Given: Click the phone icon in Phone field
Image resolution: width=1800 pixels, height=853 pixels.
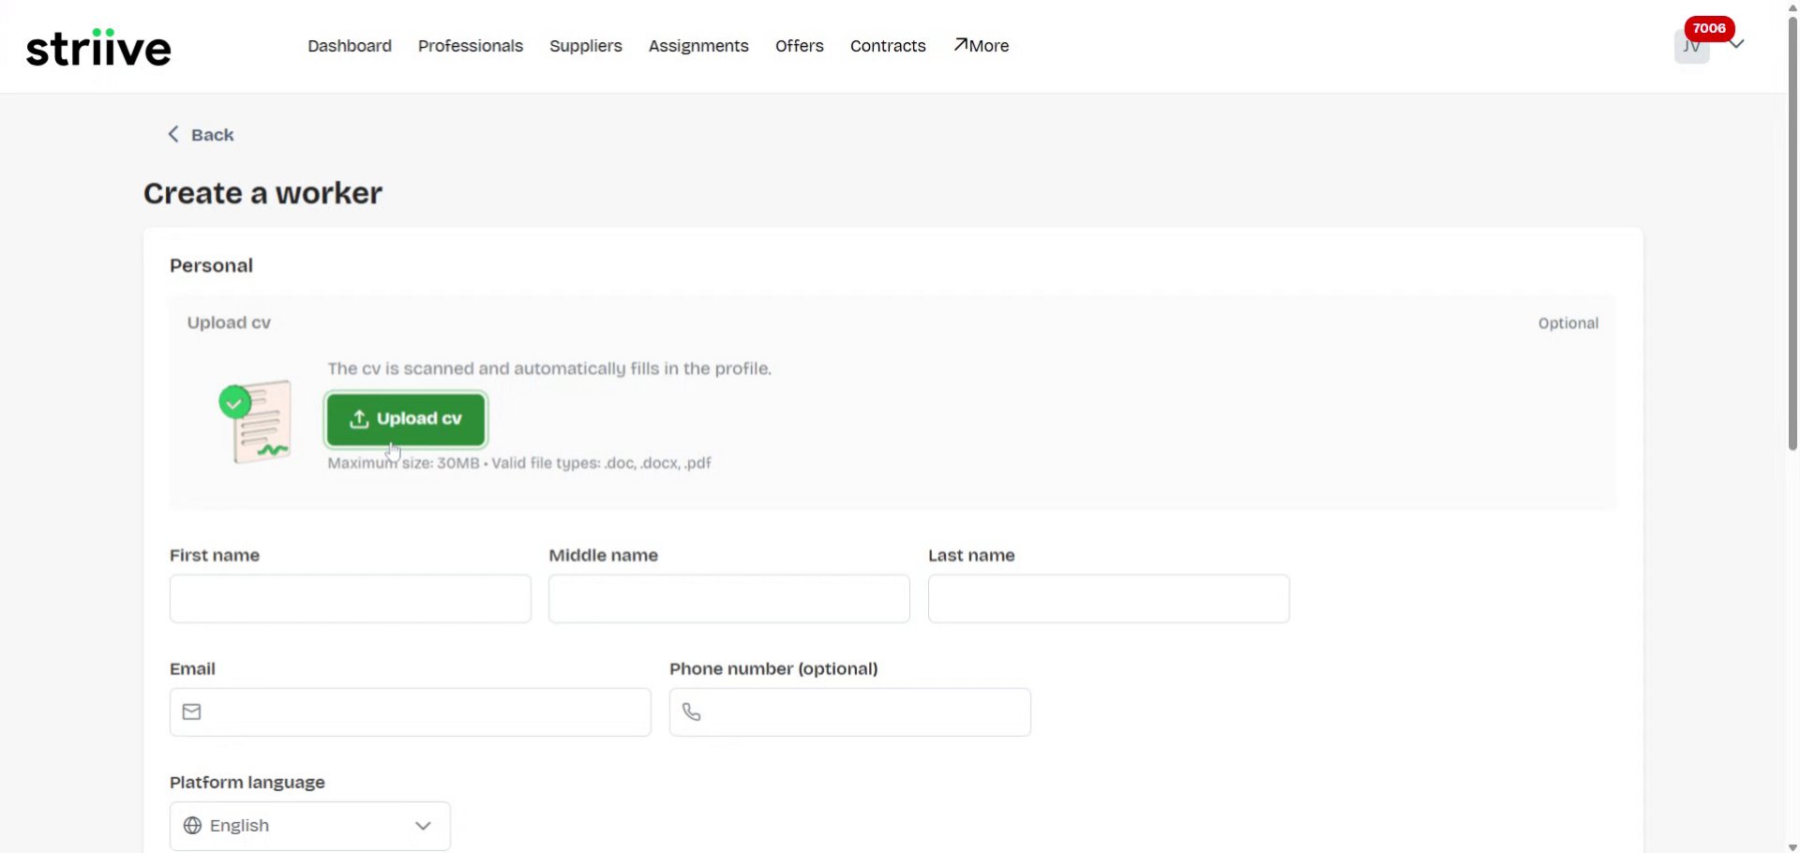Looking at the screenshot, I should click(x=692, y=712).
